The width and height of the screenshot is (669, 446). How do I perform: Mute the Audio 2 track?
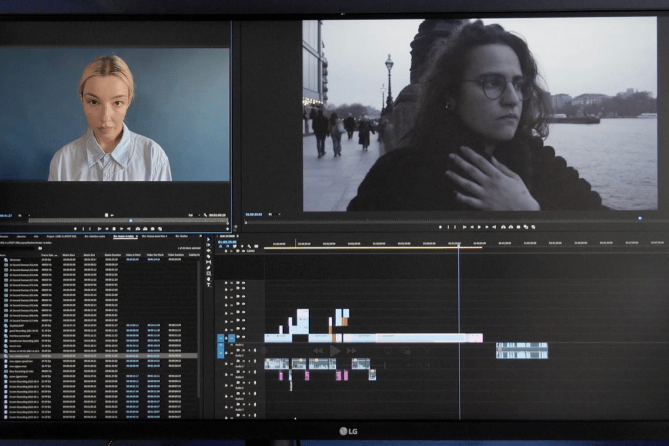point(244,360)
